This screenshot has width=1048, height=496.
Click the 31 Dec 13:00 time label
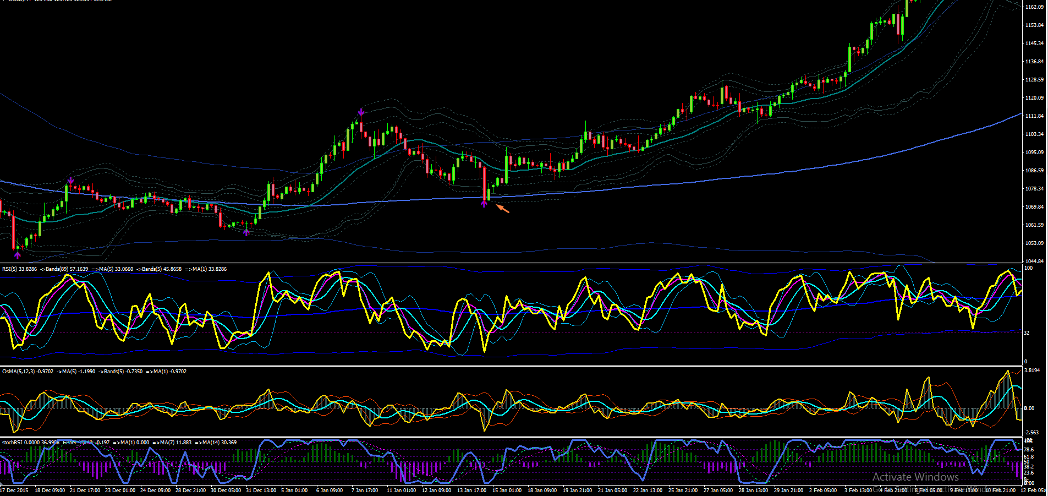tap(261, 490)
